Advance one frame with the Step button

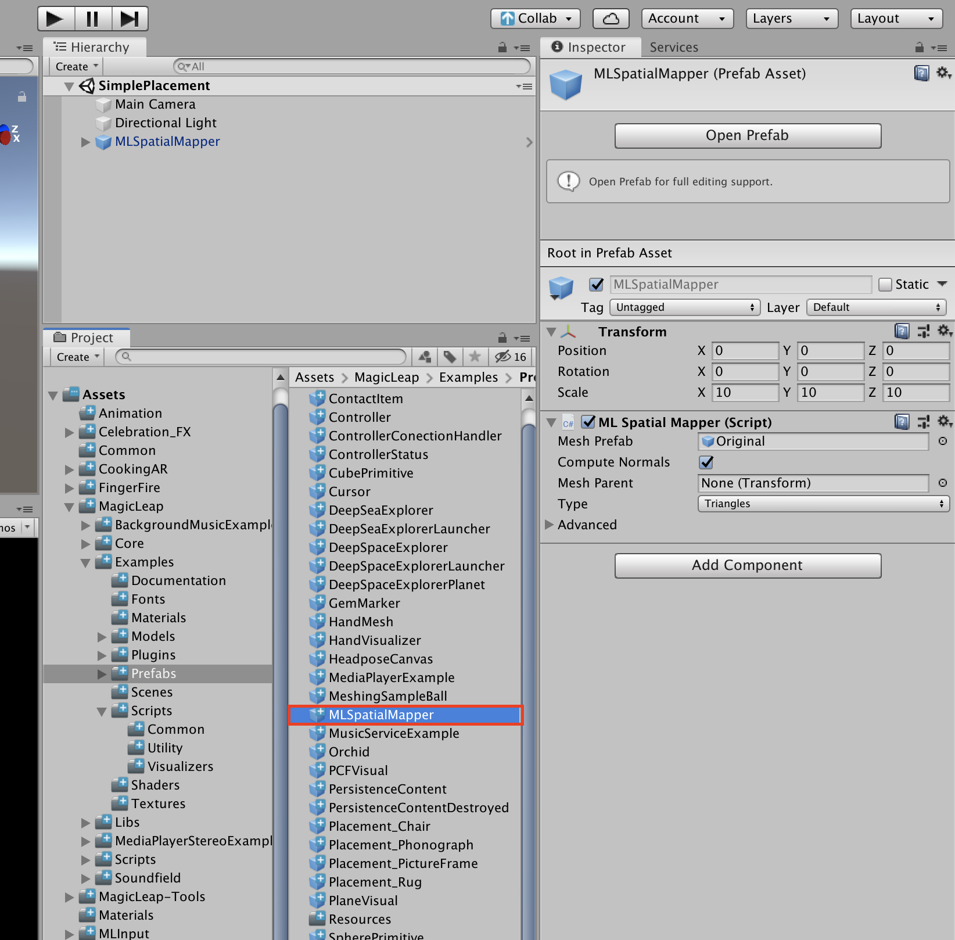pyautogui.click(x=130, y=19)
